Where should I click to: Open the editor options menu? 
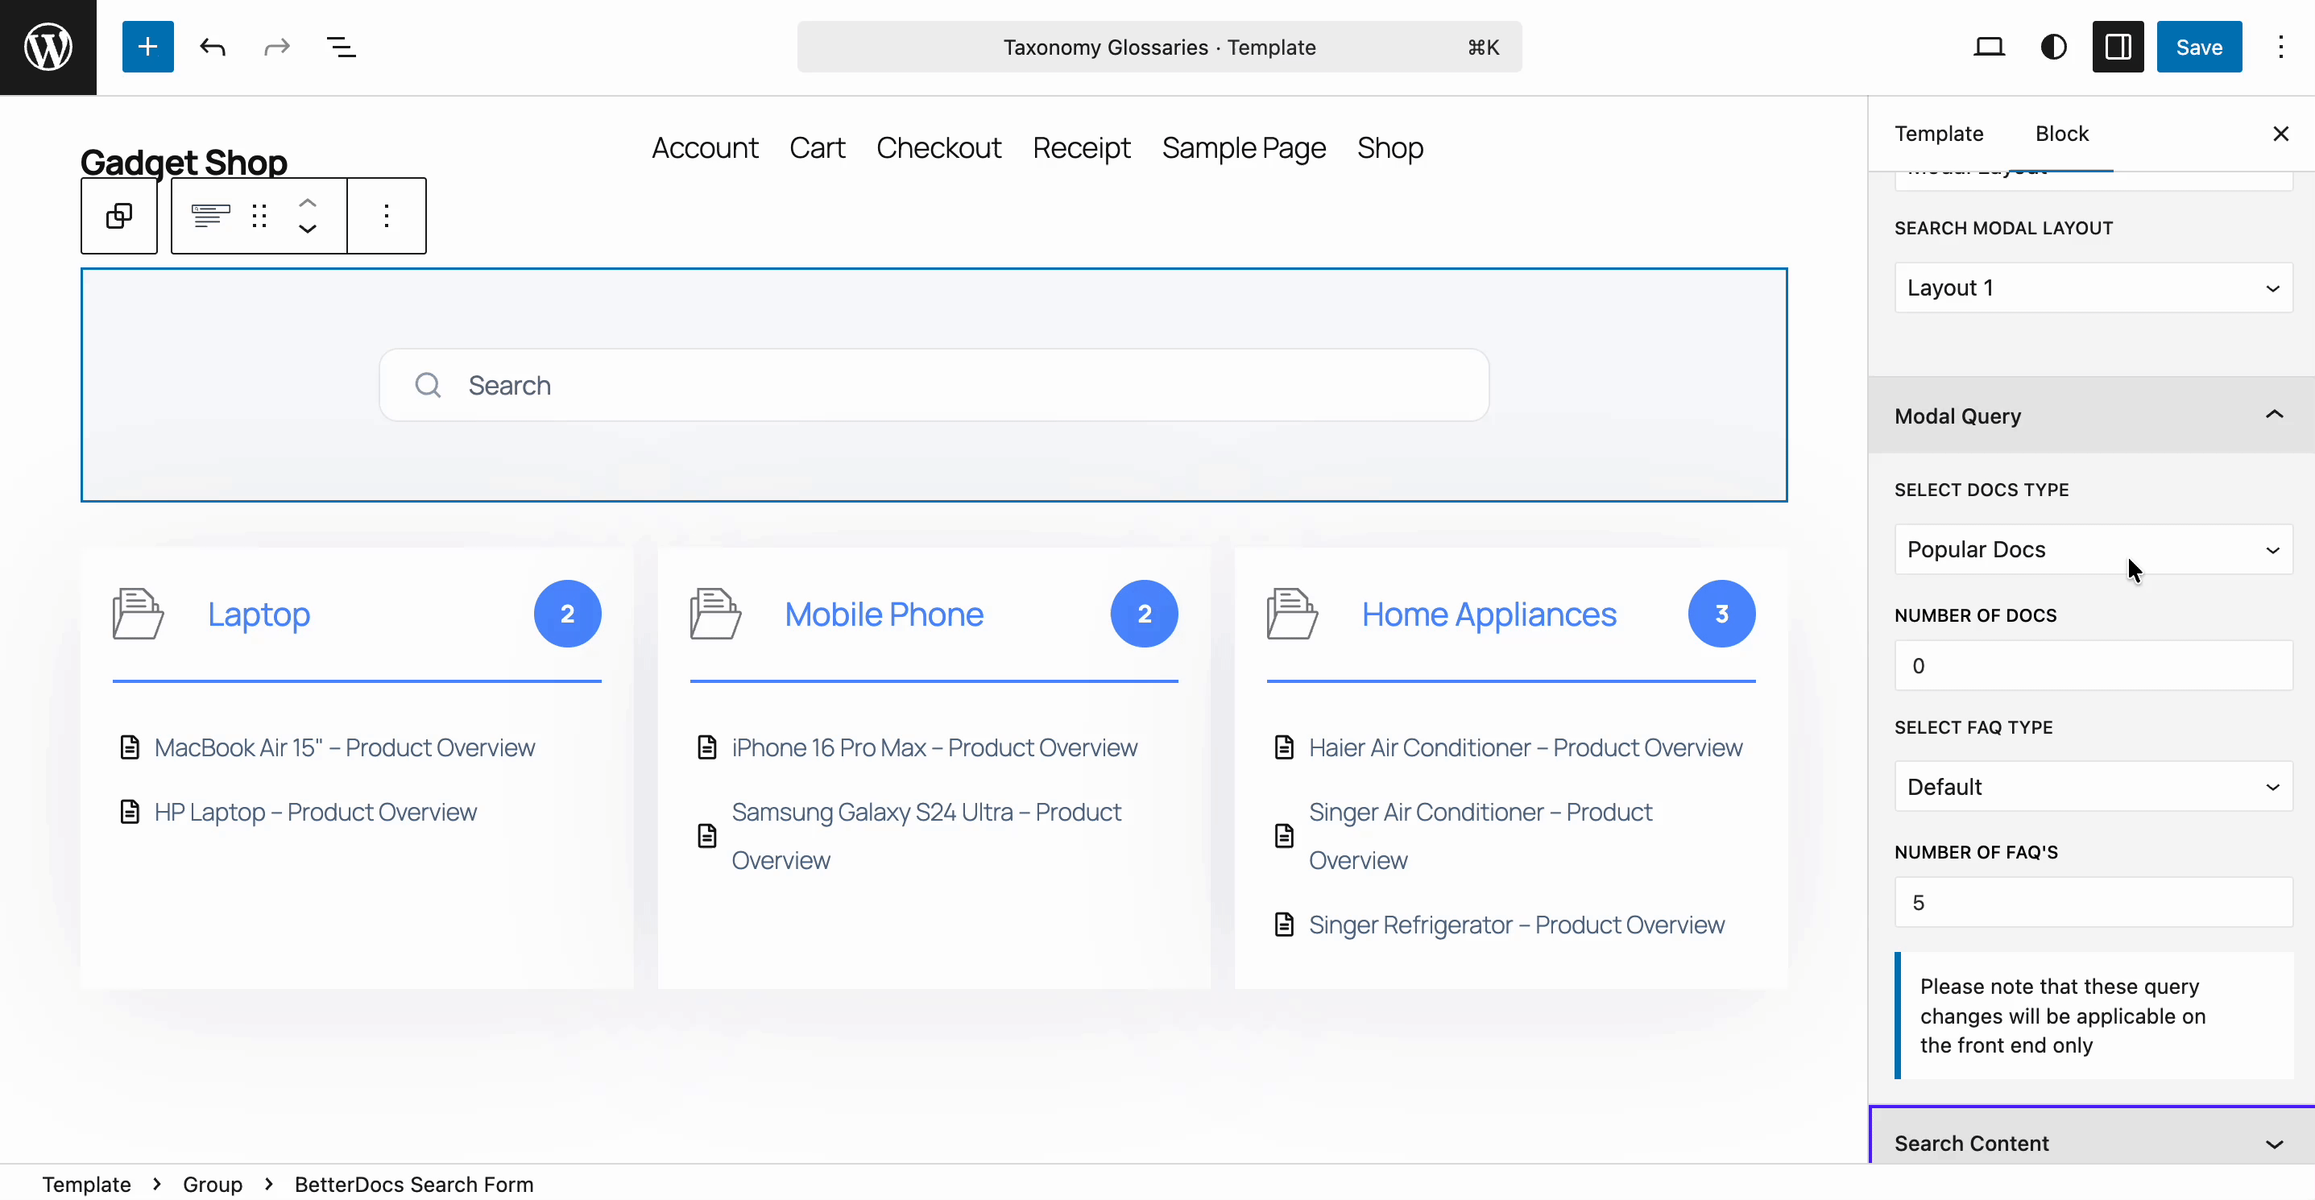2281,47
